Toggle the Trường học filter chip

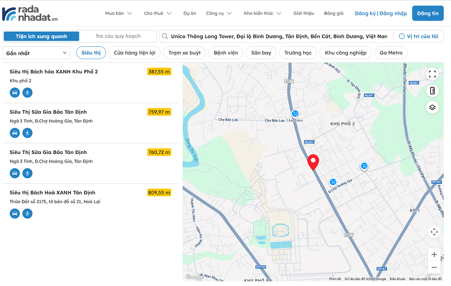(x=298, y=53)
